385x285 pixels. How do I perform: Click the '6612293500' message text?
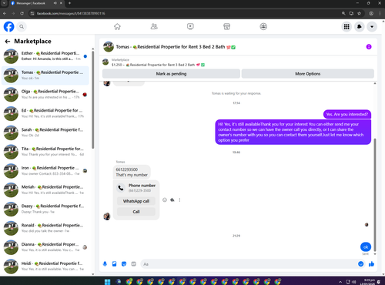point(127,169)
